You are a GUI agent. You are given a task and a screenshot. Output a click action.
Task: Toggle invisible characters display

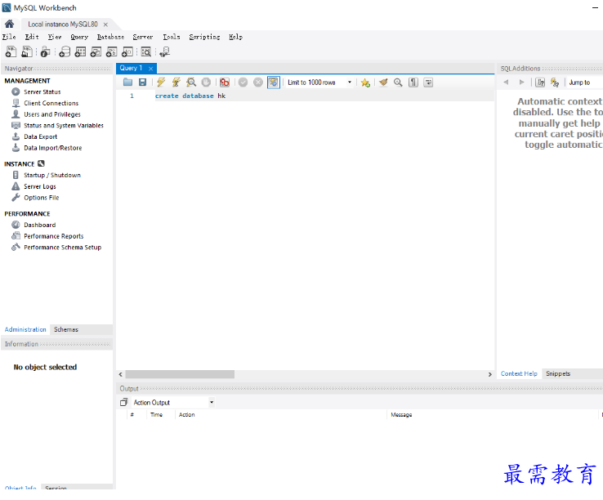tap(413, 82)
